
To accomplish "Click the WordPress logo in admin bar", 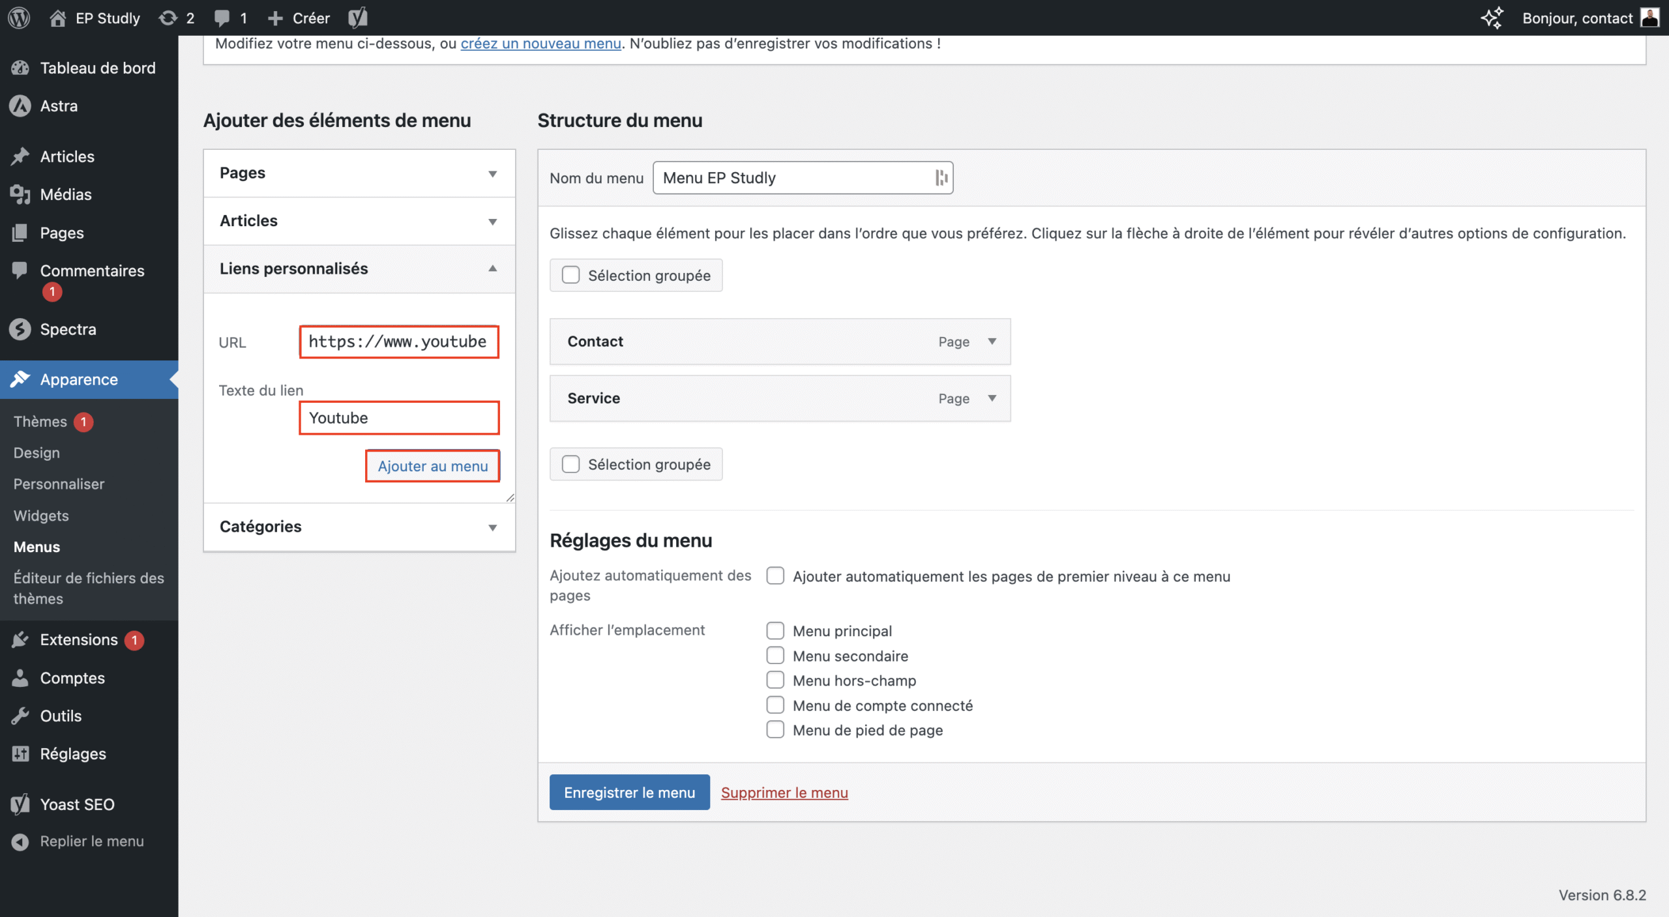I will pyautogui.click(x=19, y=18).
